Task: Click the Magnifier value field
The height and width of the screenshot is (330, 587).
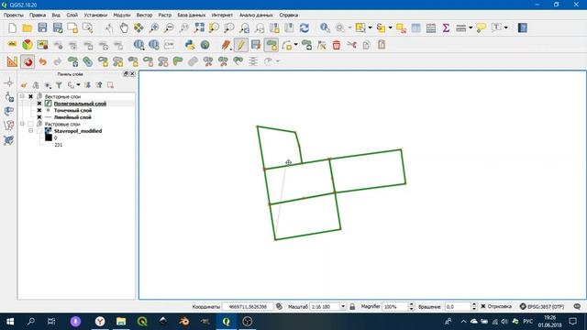Action: [x=395, y=306]
